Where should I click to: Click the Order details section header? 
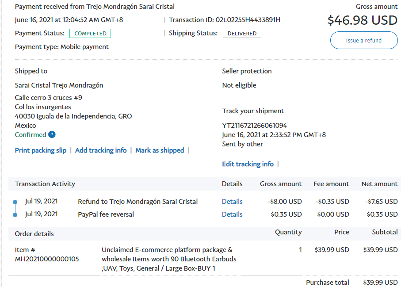click(x=34, y=233)
